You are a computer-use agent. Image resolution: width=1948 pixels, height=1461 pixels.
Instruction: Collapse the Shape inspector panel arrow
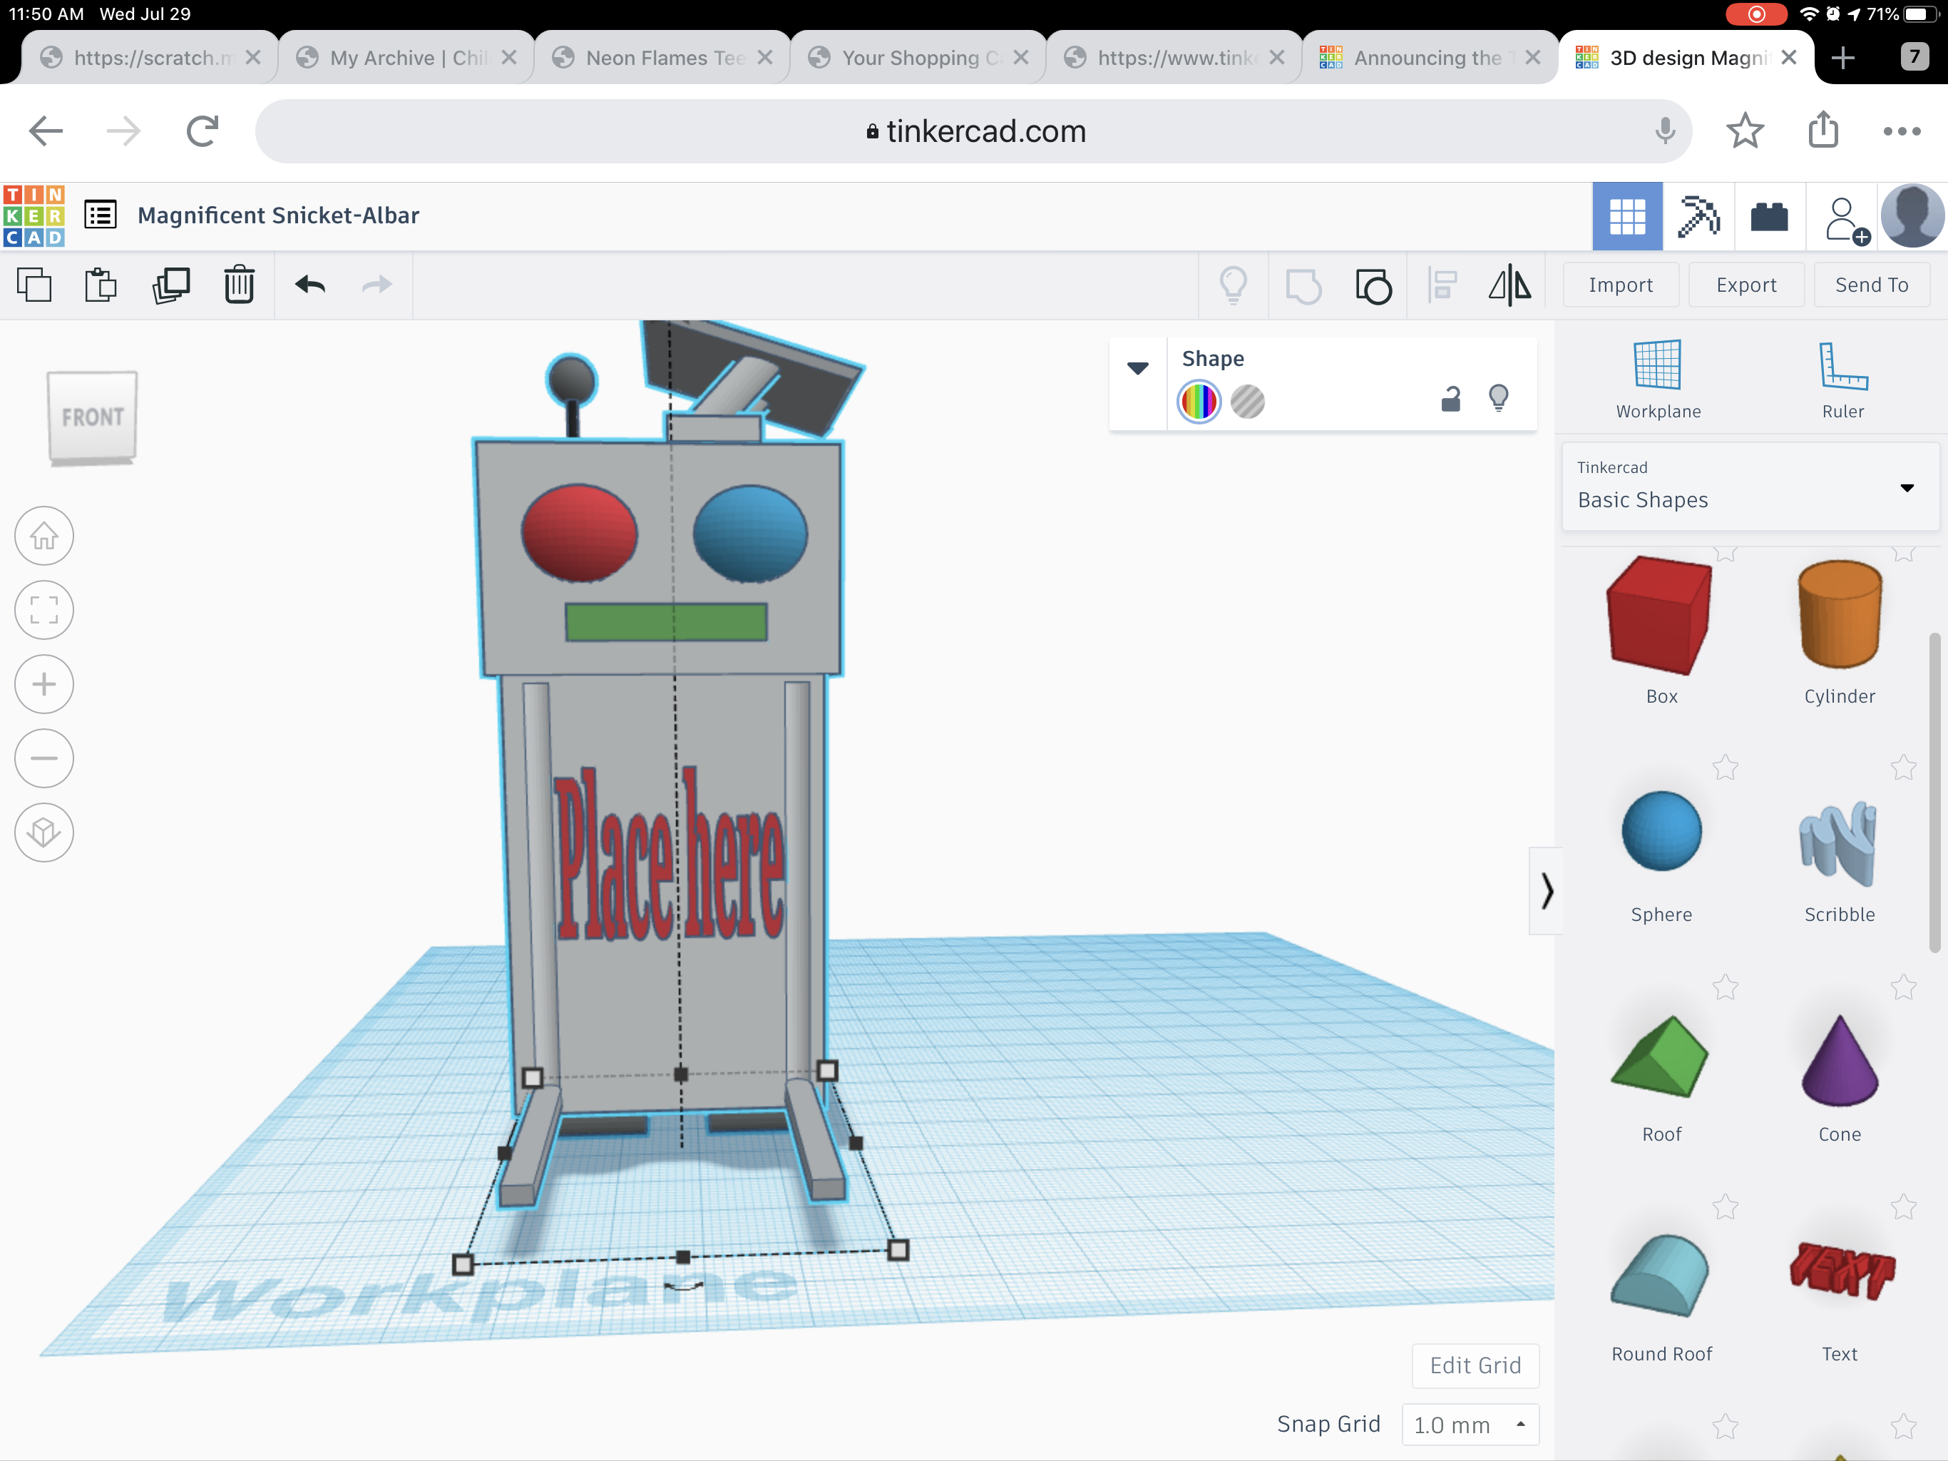coord(1138,367)
